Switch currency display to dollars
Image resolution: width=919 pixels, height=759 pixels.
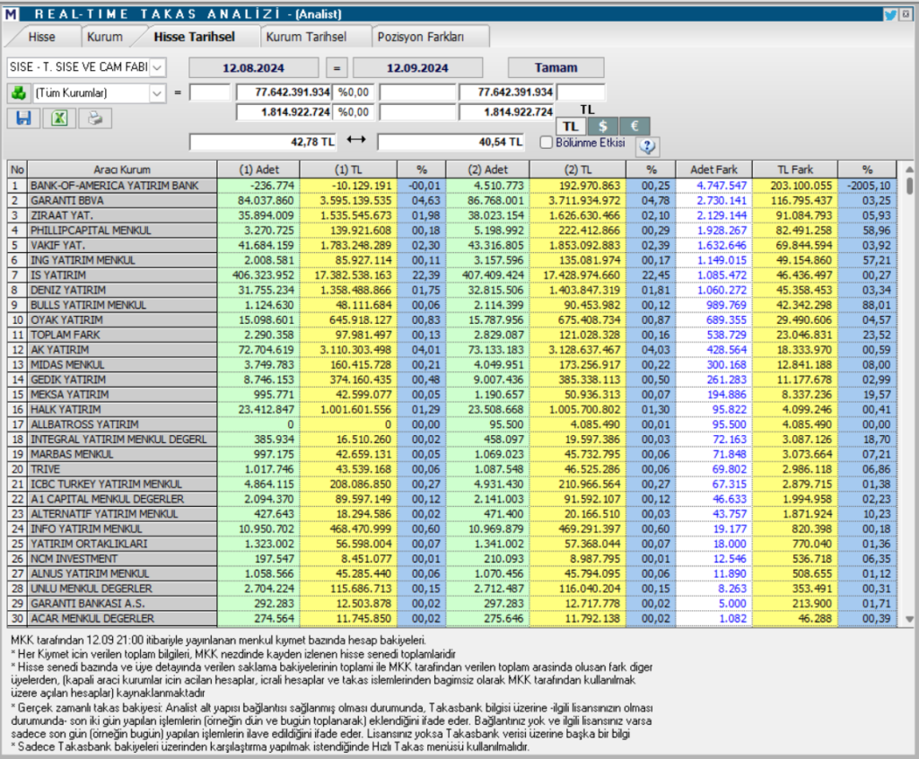[602, 126]
